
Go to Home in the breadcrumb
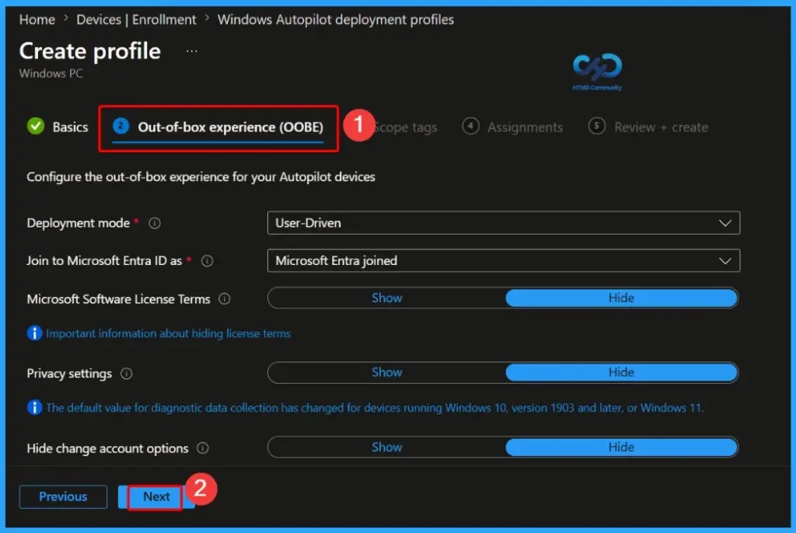pyautogui.click(x=37, y=19)
